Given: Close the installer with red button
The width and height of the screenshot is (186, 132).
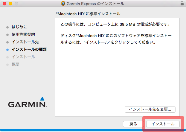Looking at the screenshot, I should 4,4.
